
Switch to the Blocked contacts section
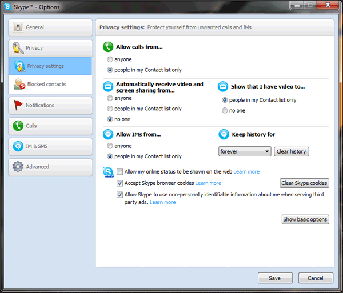tap(46, 85)
